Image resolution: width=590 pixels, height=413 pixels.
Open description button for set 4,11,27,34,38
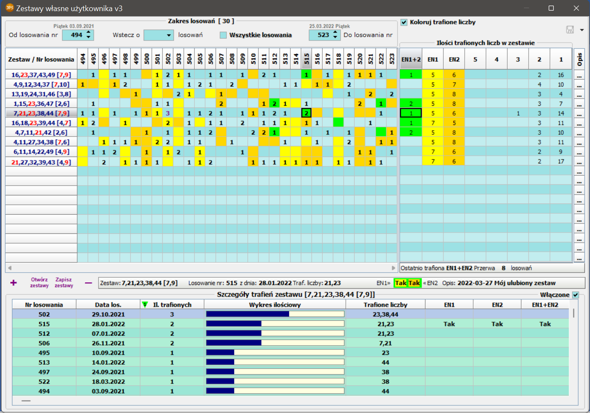tap(579, 142)
